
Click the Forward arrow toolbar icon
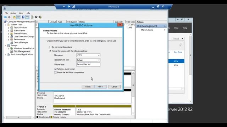[9, 17]
